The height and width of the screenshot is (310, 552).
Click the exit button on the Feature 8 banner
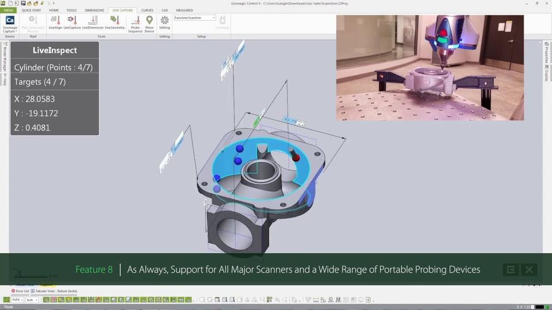click(511, 270)
